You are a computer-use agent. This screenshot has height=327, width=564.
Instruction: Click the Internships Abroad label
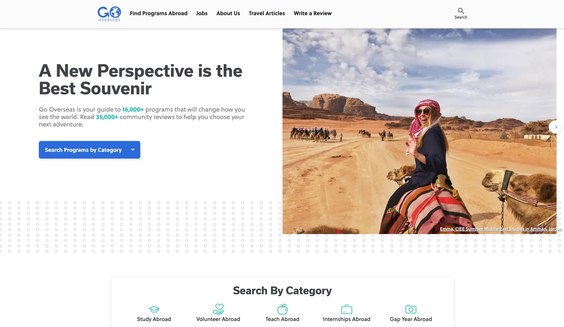pos(347,319)
